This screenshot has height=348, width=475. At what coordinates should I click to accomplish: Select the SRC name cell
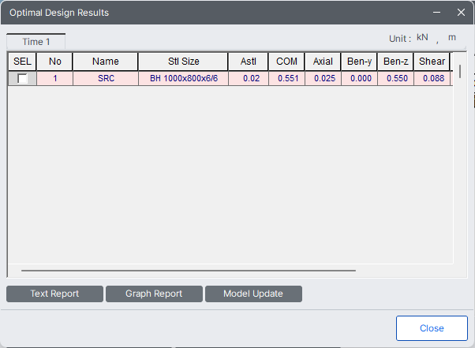tap(106, 78)
